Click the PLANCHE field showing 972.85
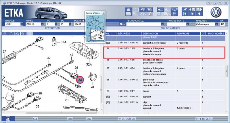Screen dimensions: 230x123 pos(79,24)
